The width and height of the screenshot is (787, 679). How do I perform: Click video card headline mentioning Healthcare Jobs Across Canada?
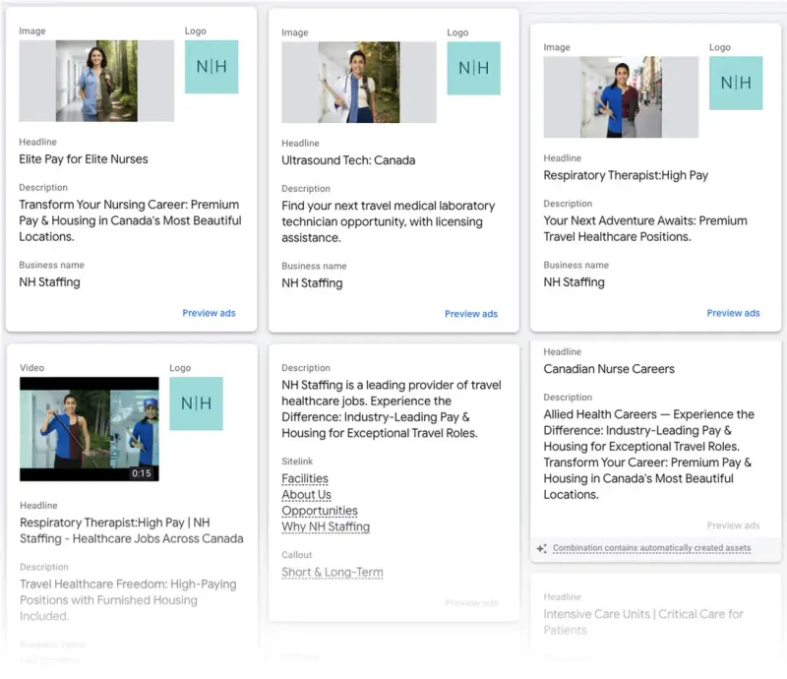coord(132,530)
